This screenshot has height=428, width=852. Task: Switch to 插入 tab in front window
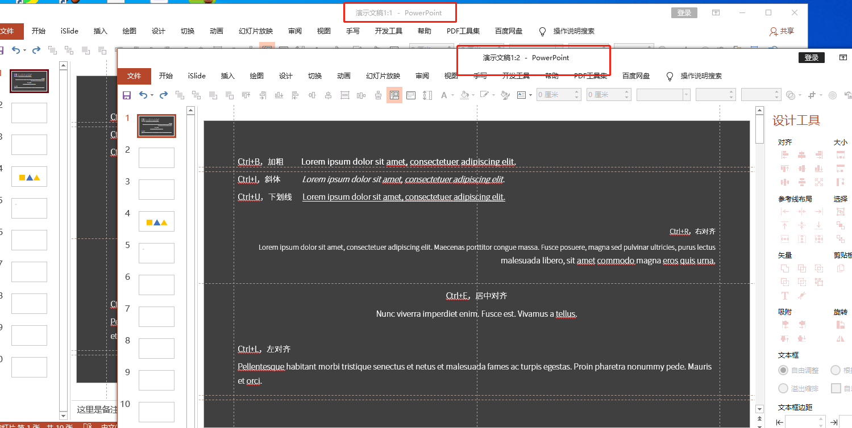[x=228, y=76]
